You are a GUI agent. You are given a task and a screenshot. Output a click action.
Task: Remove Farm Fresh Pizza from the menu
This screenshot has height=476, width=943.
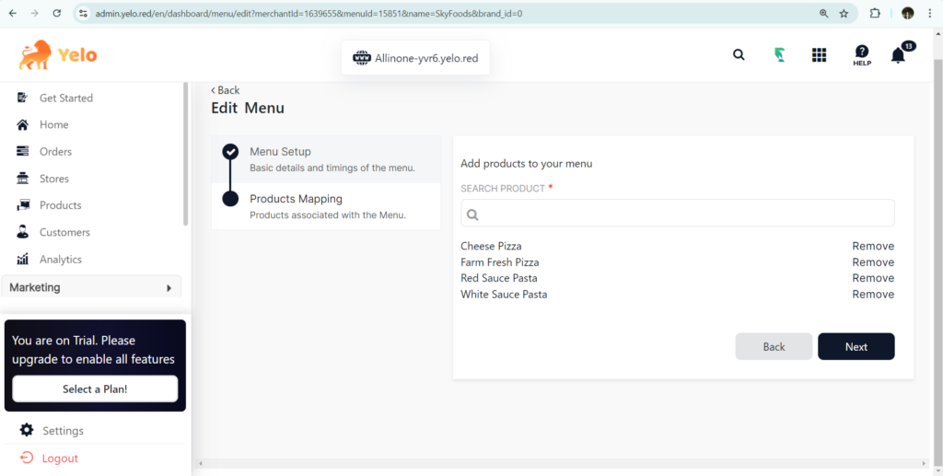(x=873, y=262)
